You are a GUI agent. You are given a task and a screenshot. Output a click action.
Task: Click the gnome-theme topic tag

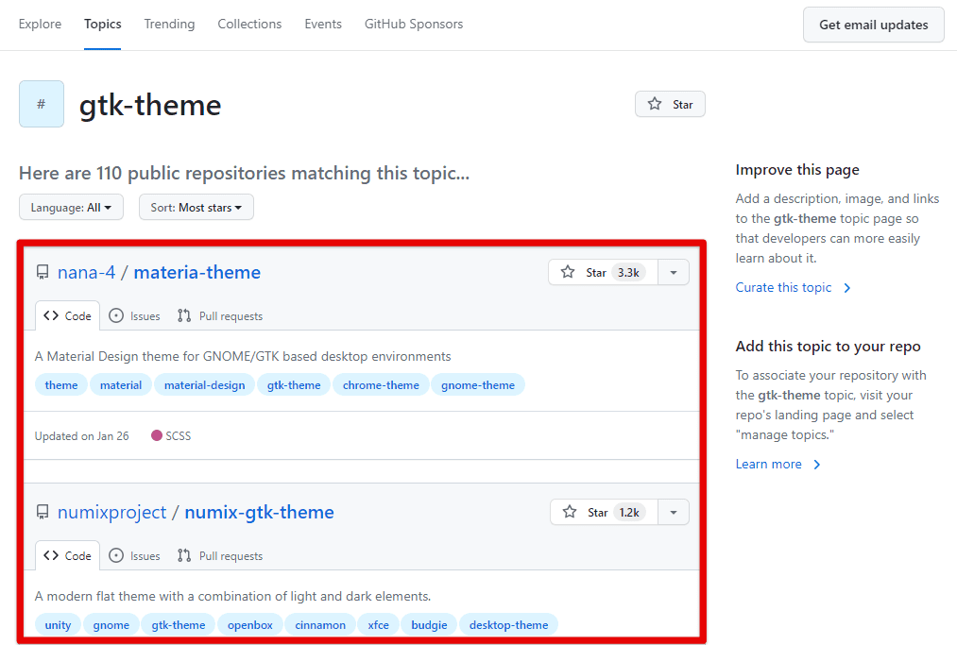tap(478, 385)
